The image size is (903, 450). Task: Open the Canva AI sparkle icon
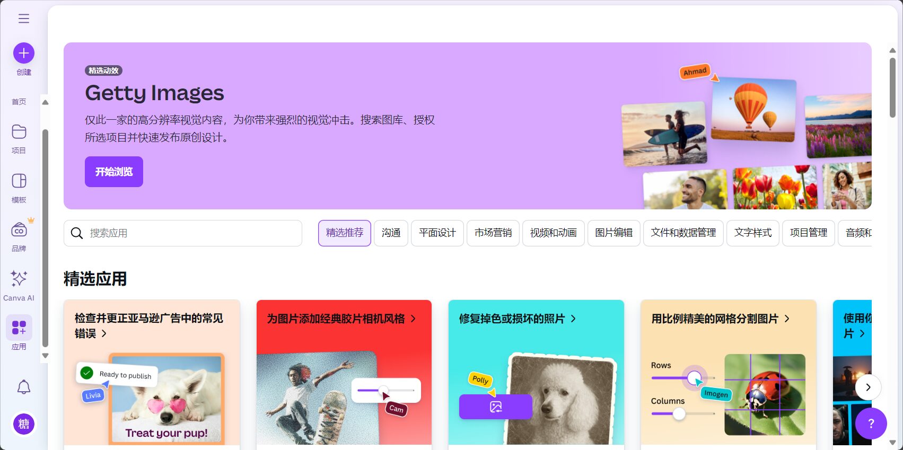click(19, 278)
